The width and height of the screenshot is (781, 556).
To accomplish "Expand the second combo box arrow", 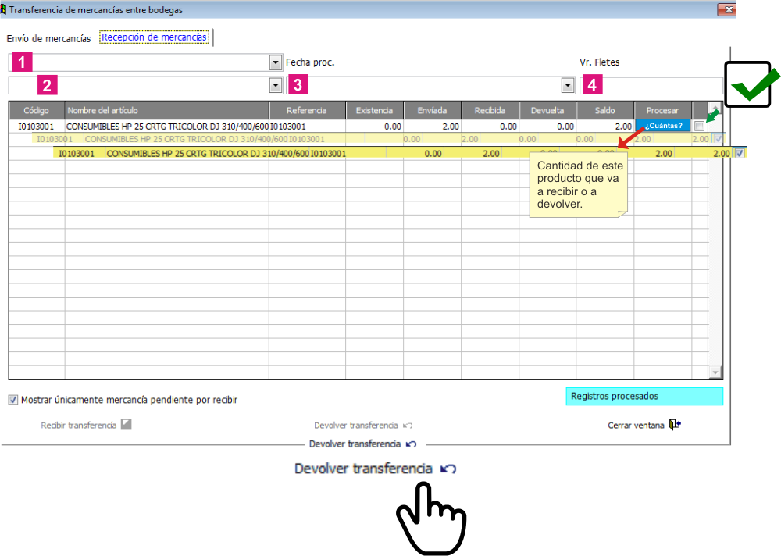I will [x=276, y=85].
